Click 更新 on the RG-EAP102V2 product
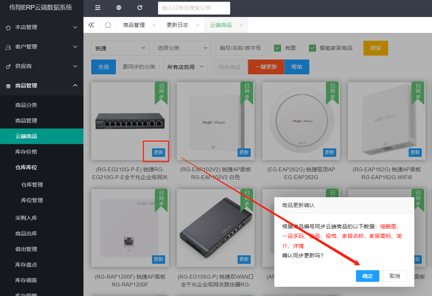Image resolution: width=432 pixels, height=296 pixels. [x=244, y=152]
